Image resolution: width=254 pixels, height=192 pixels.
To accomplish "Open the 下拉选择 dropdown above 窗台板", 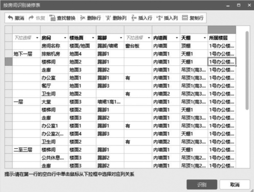I will point(149,38).
